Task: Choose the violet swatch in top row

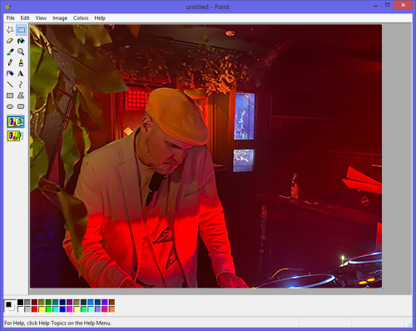Action: [105, 302]
